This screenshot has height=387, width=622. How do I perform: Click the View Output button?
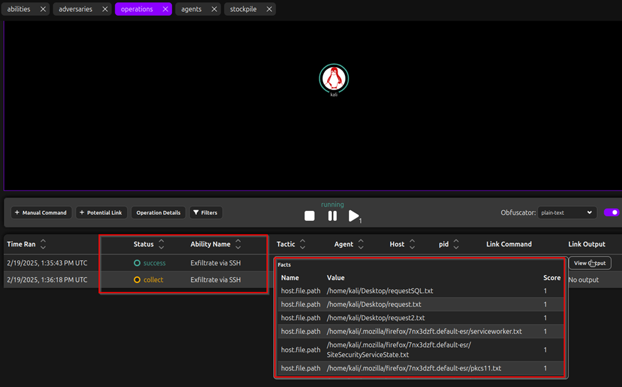pos(590,262)
